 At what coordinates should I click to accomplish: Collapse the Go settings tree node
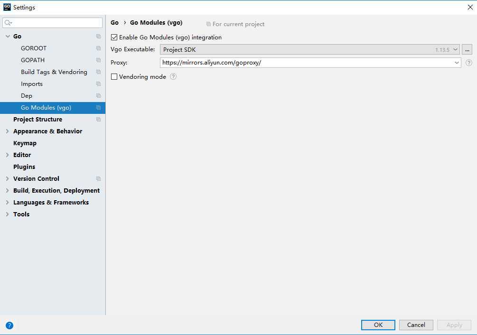tap(8, 36)
